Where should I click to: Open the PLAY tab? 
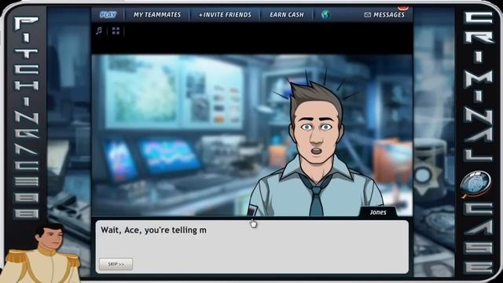108,15
